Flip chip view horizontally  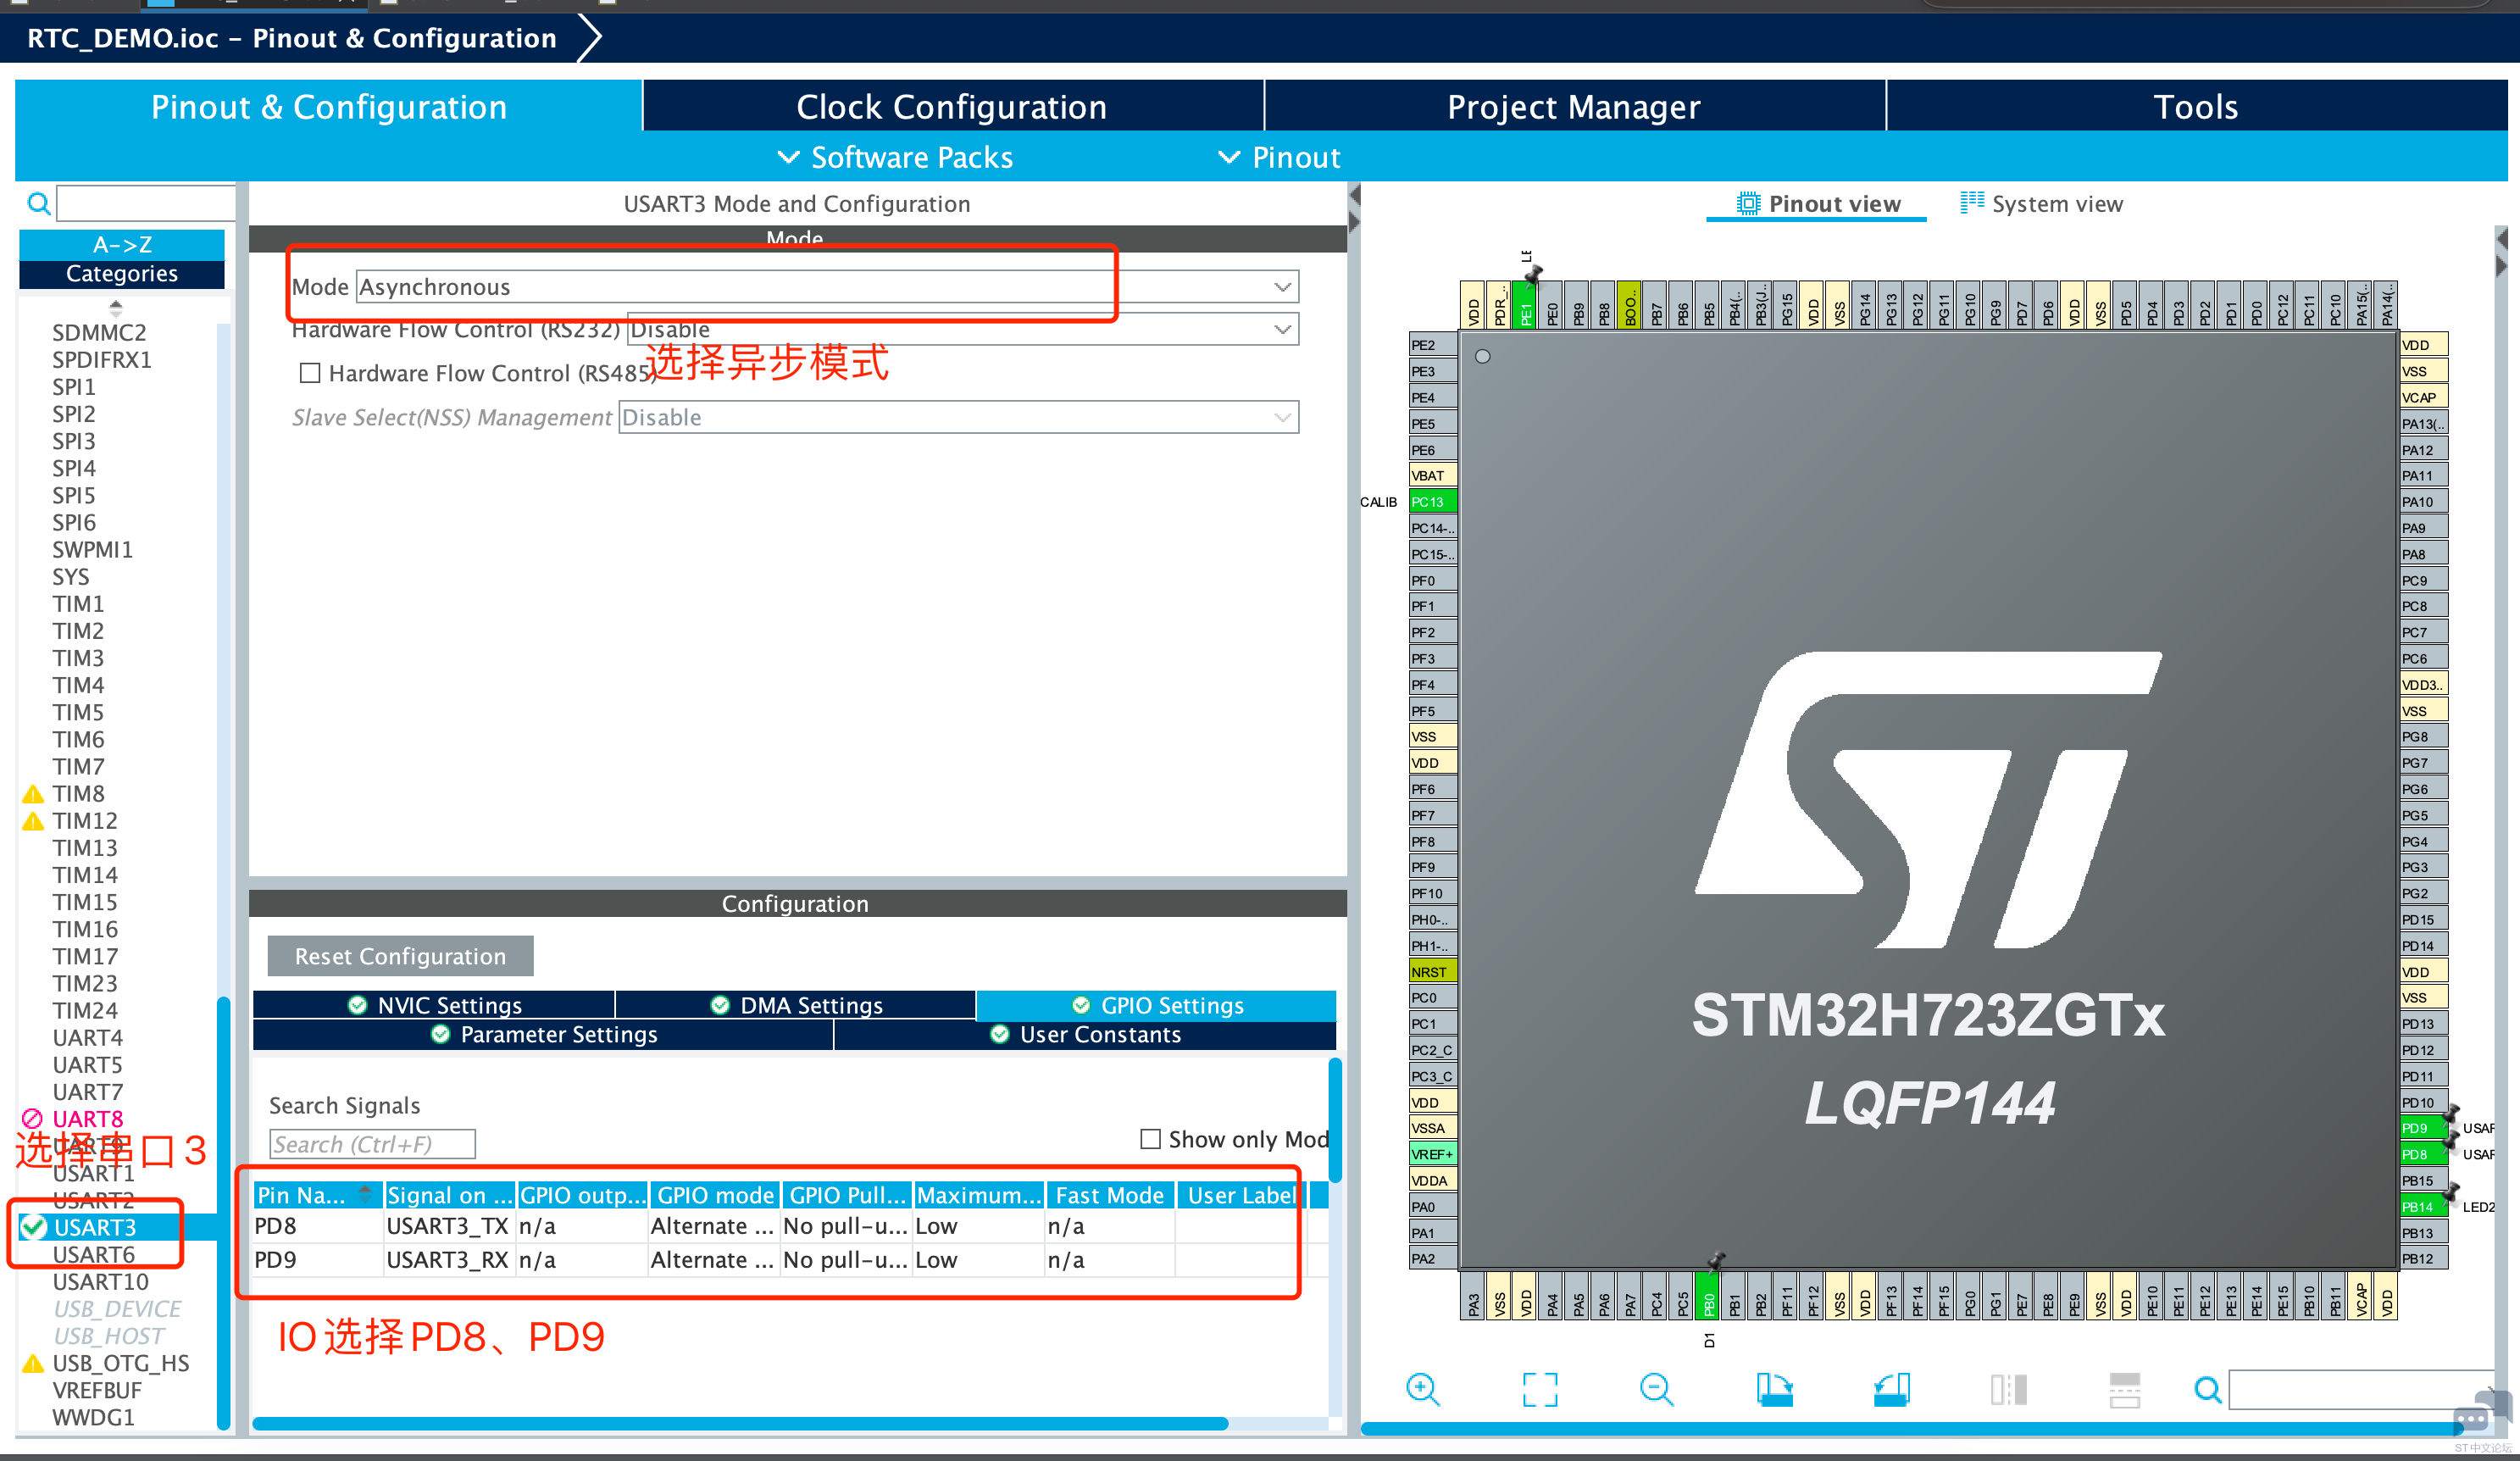(2008, 1389)
